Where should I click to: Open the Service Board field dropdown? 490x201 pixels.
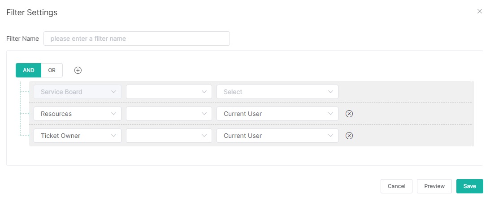click(x=77, y=92)
